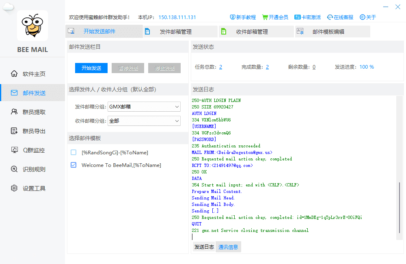Screen dimensions: 406x264
Task: Click the 停止发送 button
Action: click(164, 68)
